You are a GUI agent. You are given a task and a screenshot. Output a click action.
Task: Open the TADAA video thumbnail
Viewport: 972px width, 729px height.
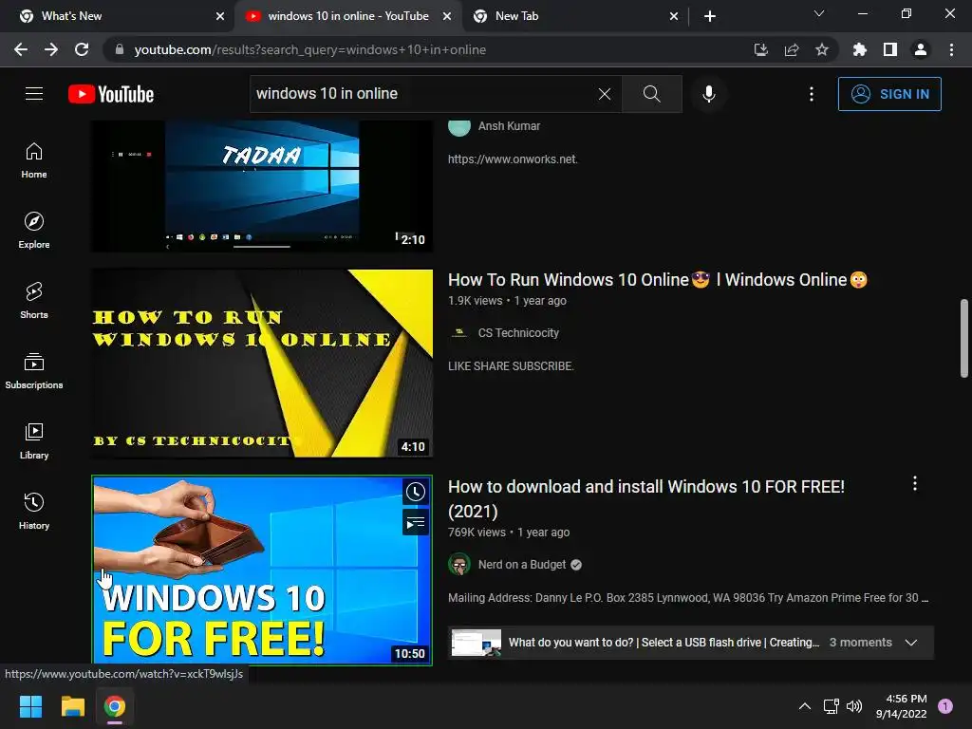click(x=262, y=185)
